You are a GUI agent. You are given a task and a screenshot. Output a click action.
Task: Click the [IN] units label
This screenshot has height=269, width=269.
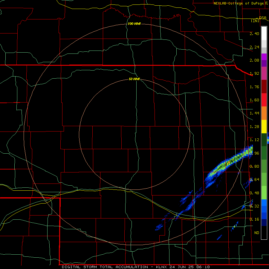(x=255, y=21)
